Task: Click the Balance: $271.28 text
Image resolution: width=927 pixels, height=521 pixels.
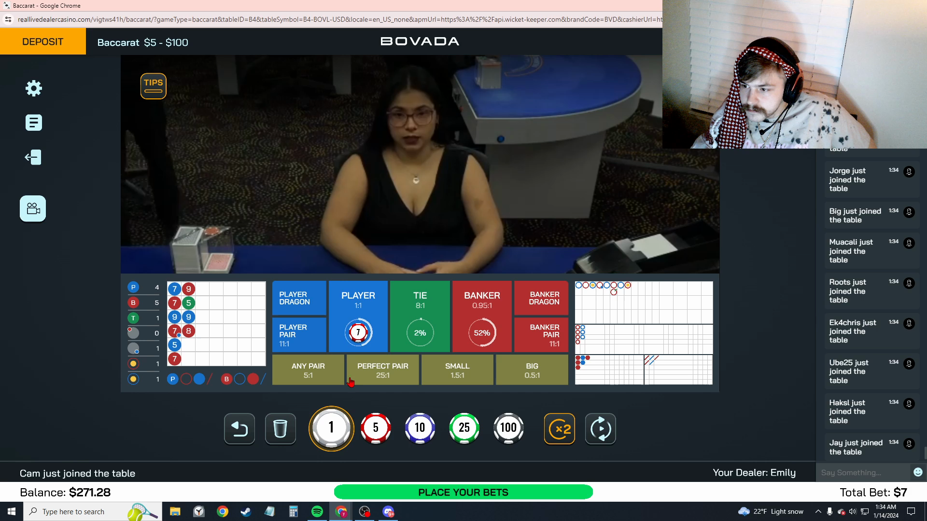Action: click(x=65, y=492)
